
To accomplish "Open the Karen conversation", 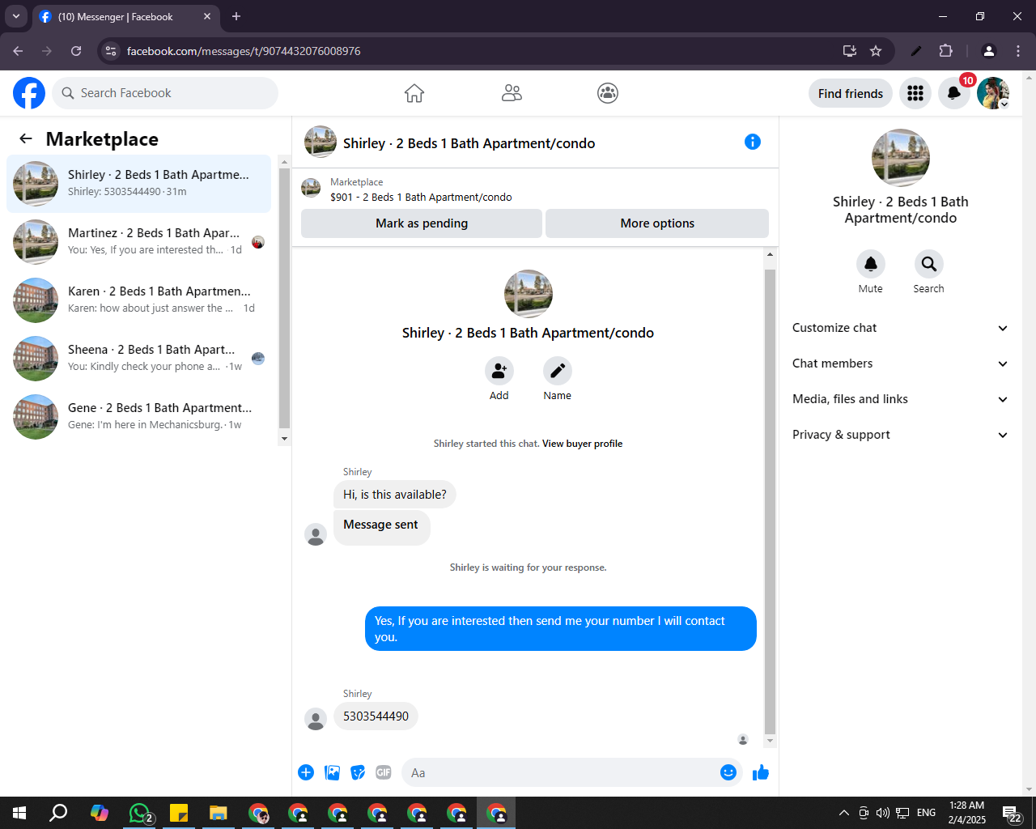I will point(139,300).
